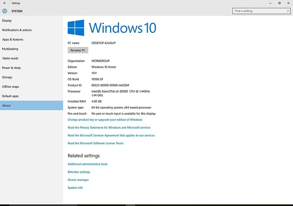Click the 64-bit operating system text
293x206 pixels.
coord(121,107)
